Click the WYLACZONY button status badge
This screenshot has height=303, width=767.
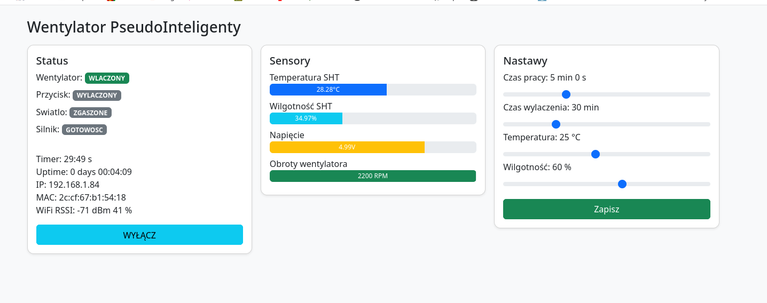[97, 95]
